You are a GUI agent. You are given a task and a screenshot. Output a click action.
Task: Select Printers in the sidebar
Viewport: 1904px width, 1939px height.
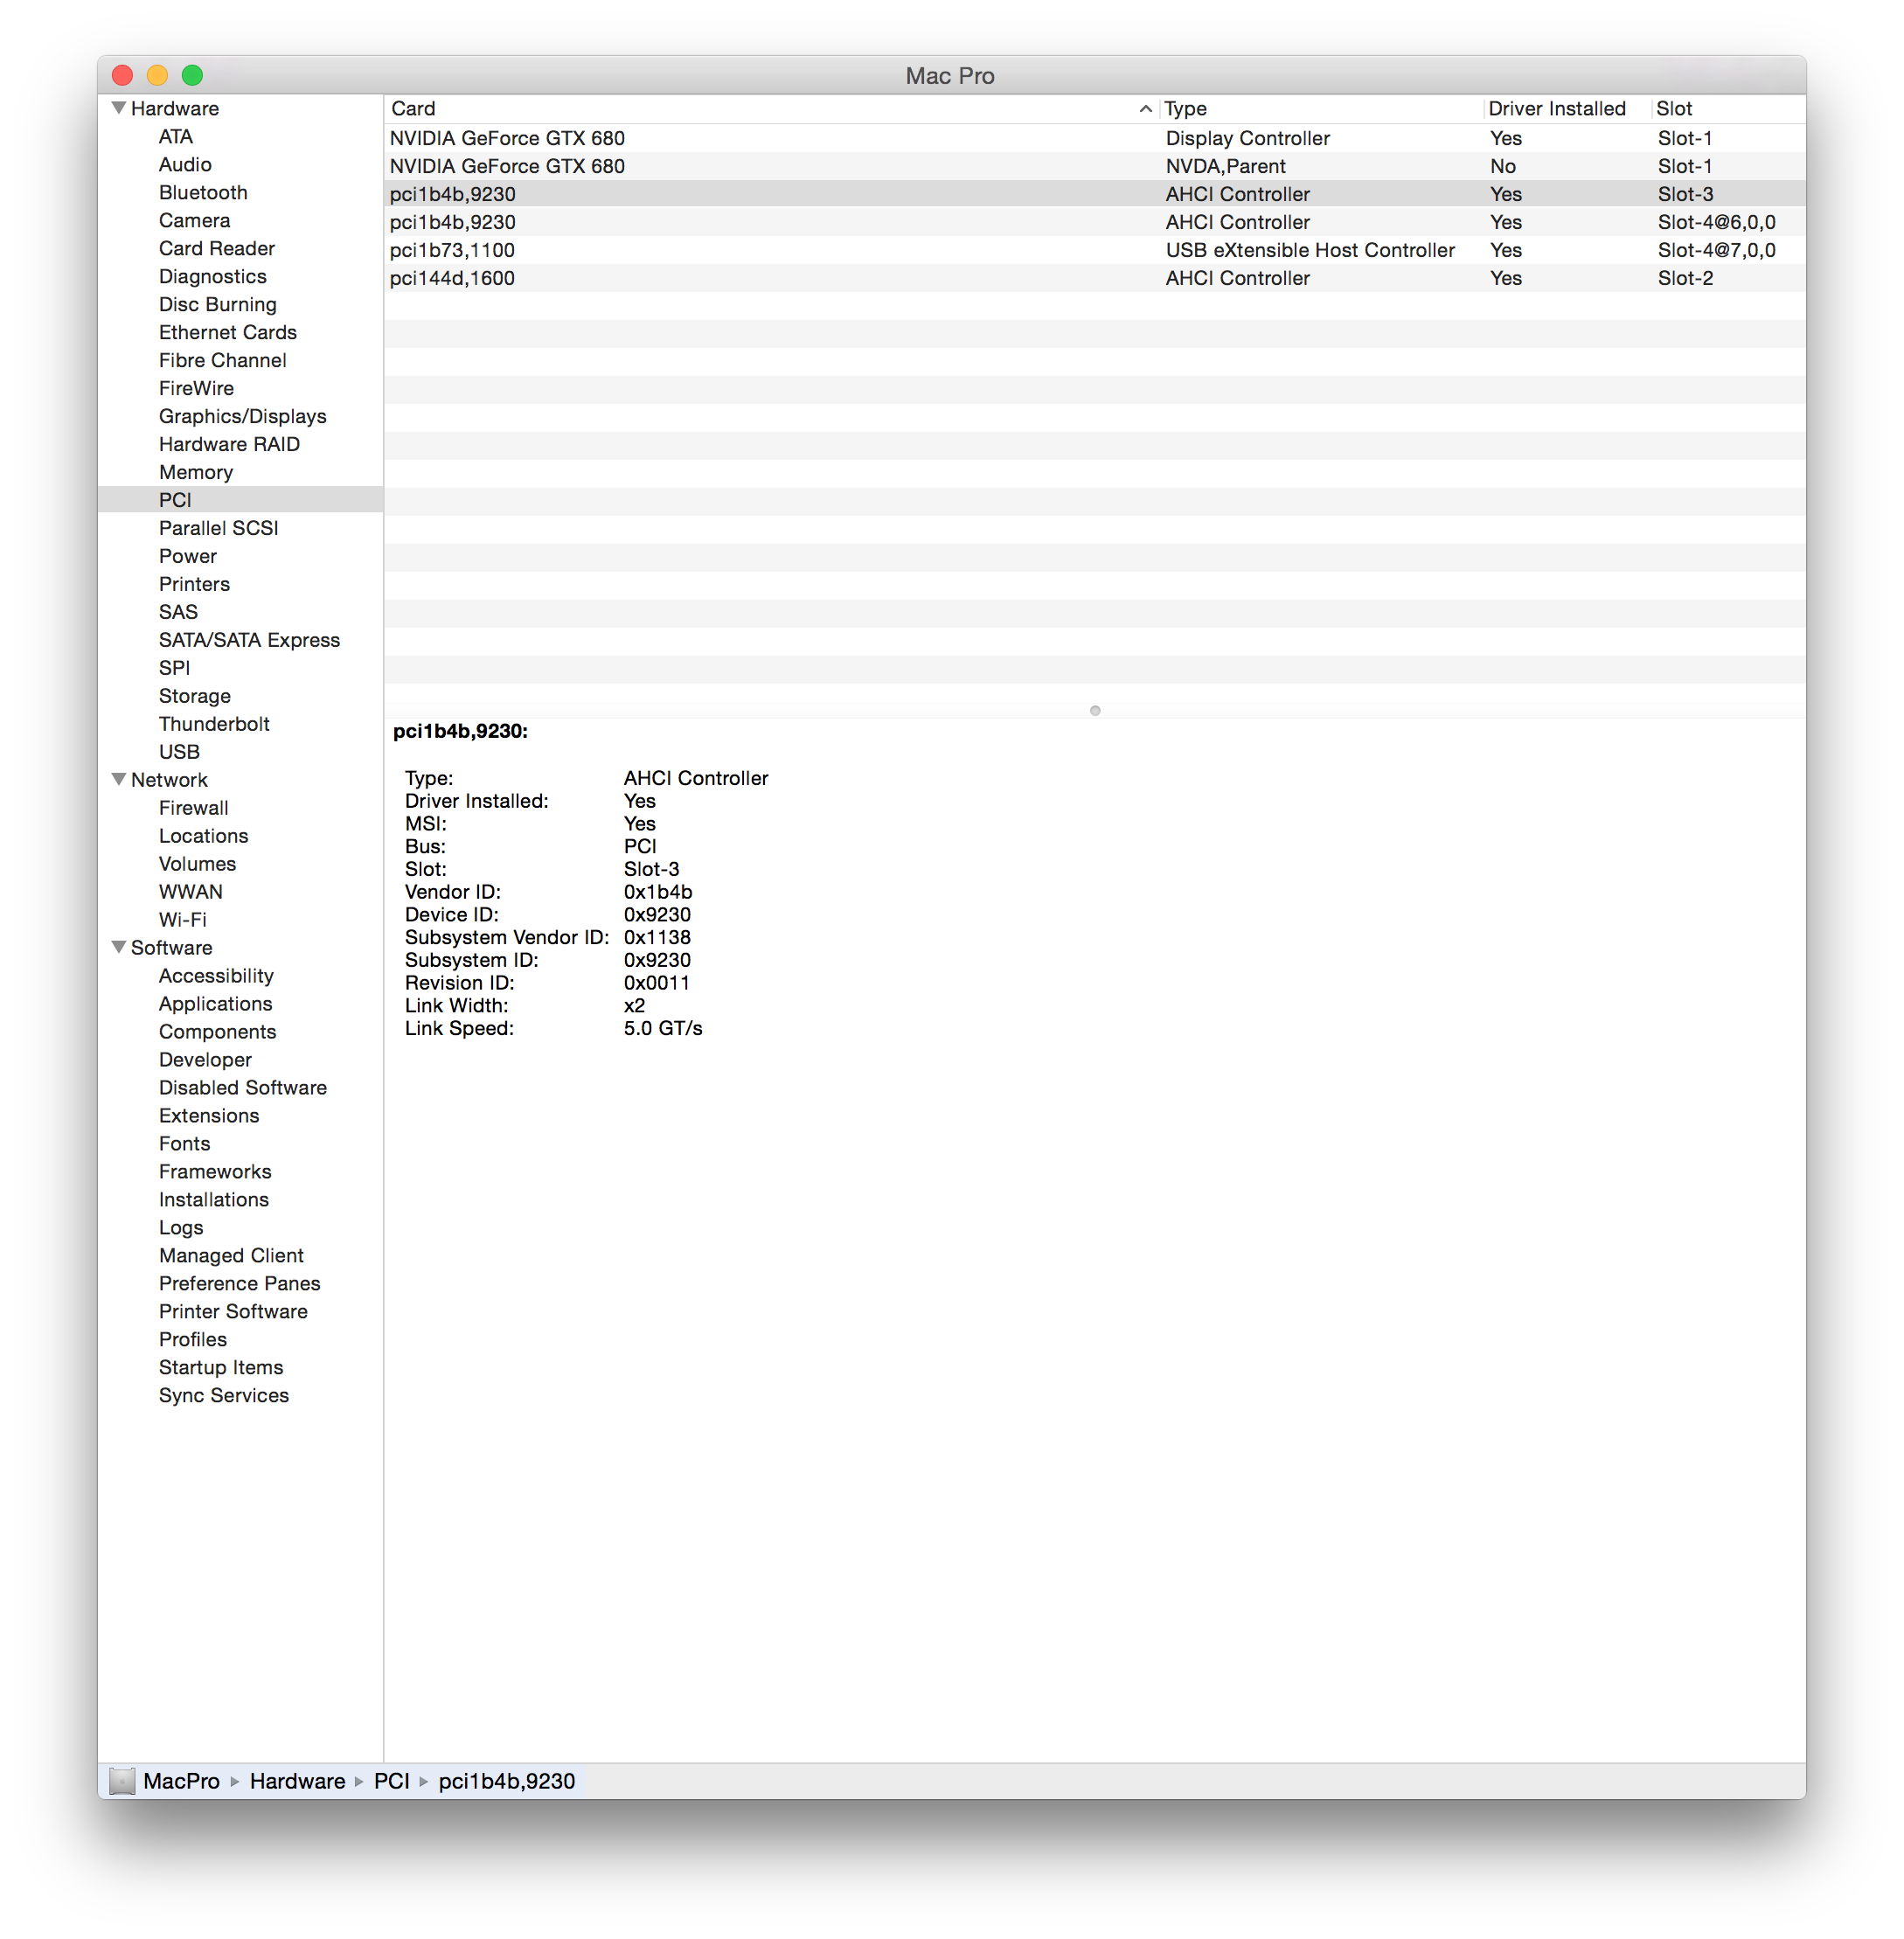tap(194, 585)
